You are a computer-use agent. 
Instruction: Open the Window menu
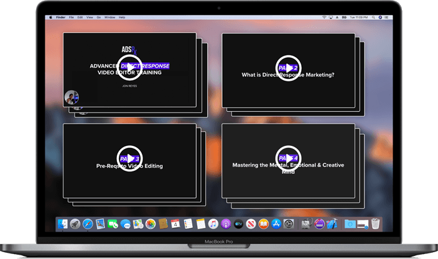click(109, 17)
